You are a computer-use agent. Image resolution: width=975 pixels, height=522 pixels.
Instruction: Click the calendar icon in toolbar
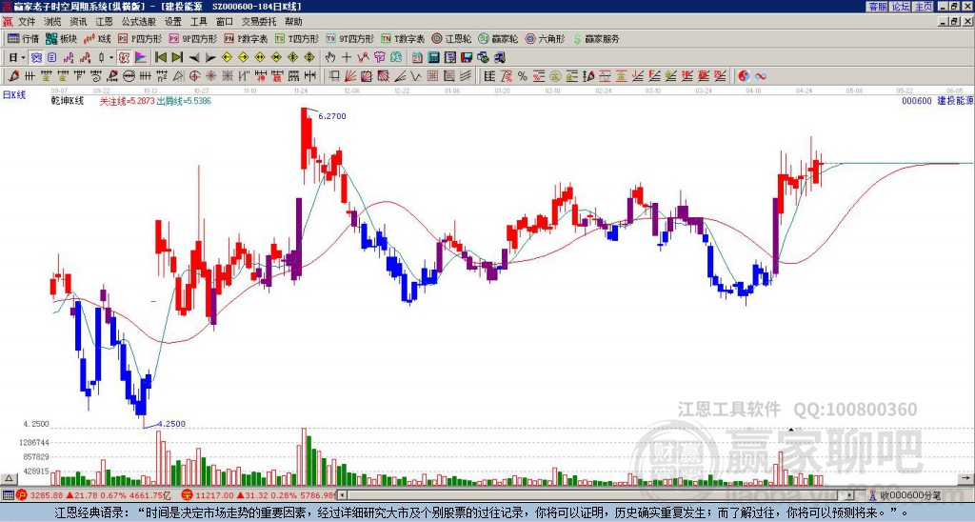click(x=417, y=58)
